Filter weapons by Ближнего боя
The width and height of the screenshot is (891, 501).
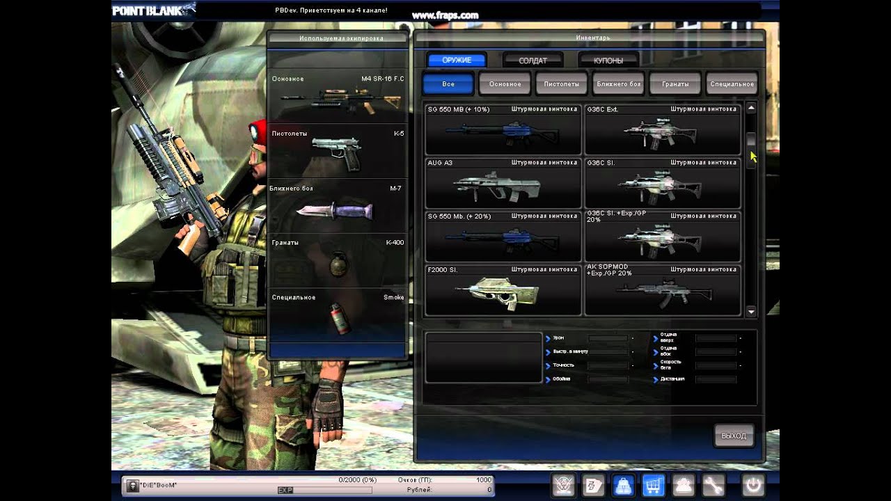tap(618, 84)
